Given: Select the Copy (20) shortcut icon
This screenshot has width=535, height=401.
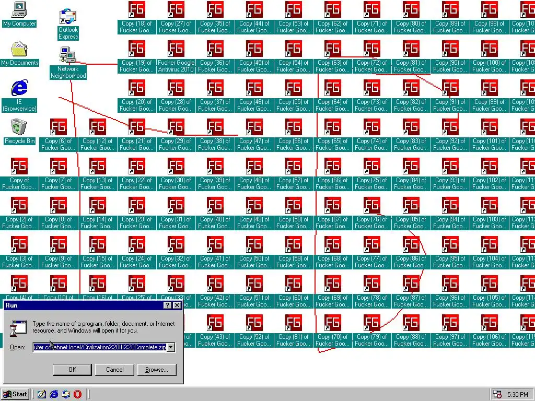Looking at the screenshot, I should [x=136, y=96].
